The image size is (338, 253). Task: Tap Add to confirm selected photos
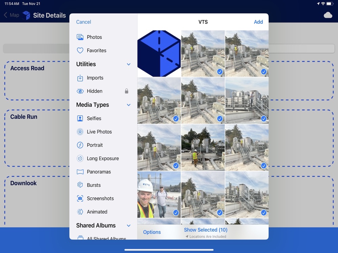(x=258, y=22)
